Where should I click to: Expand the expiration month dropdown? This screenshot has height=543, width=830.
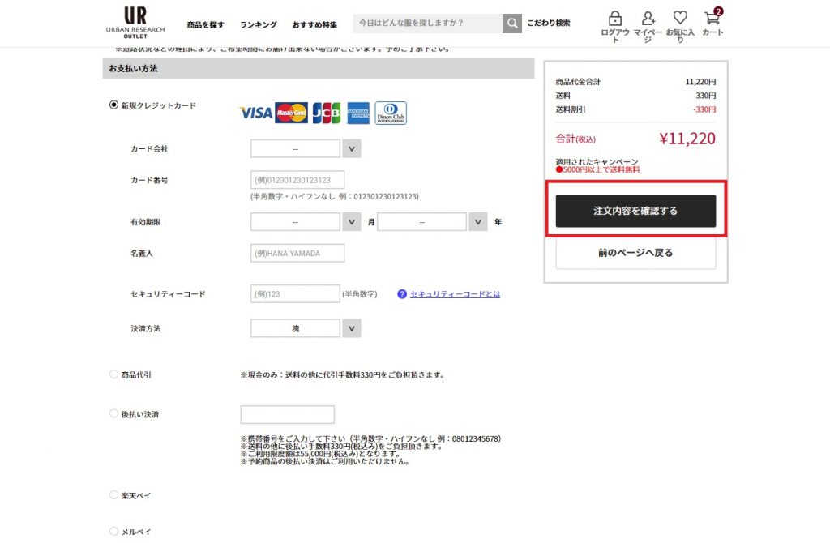(305, 222)
